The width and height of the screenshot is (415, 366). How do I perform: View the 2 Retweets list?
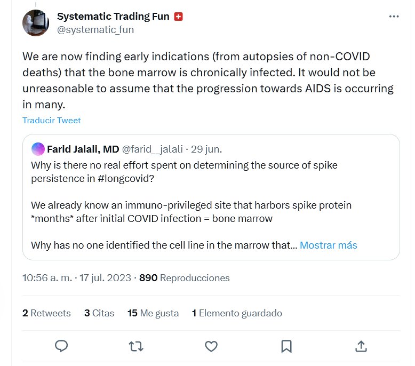(x=46, y=313)
